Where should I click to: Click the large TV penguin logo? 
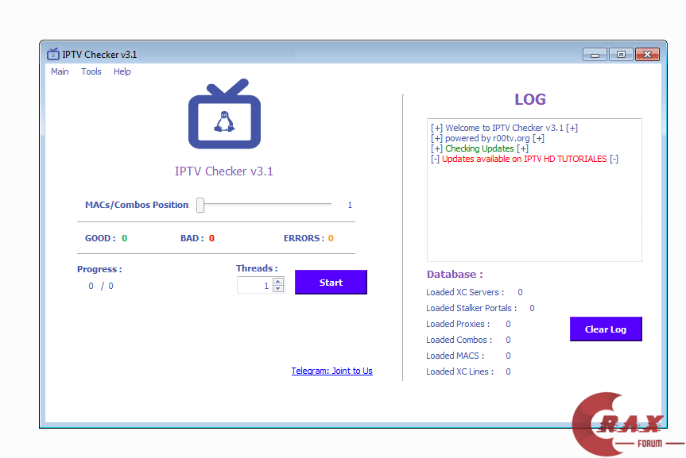pos(224,114)
